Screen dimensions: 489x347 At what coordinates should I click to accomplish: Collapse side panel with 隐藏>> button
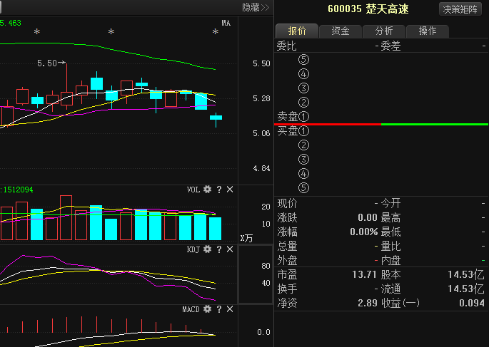click(256, 8)
